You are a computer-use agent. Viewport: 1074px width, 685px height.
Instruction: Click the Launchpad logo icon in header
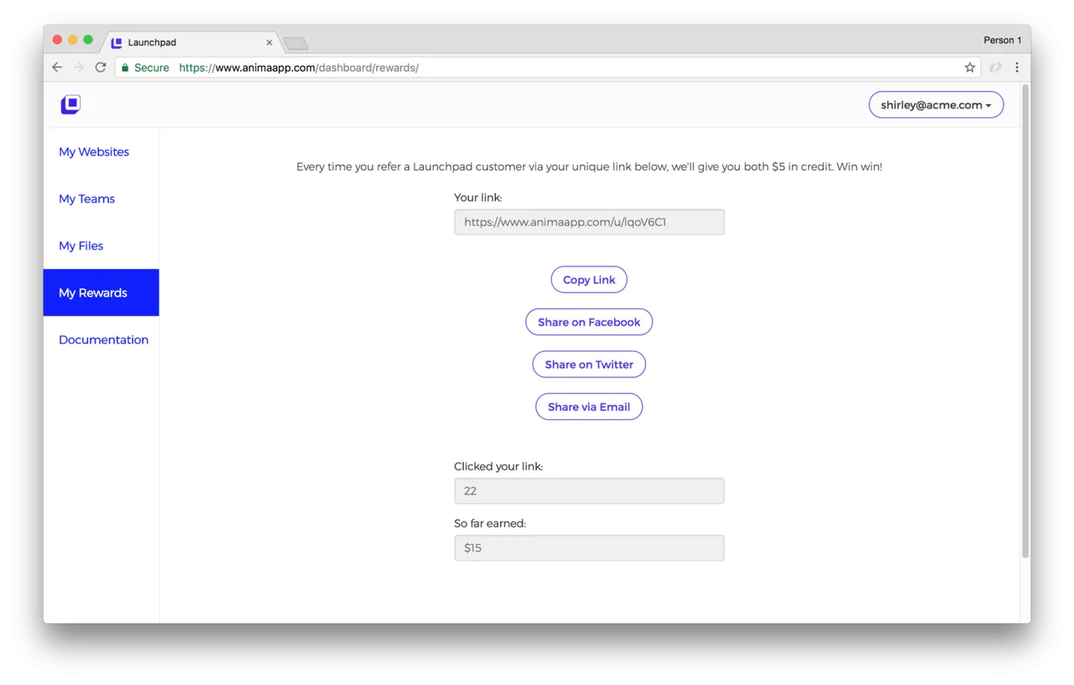(70, 105)
